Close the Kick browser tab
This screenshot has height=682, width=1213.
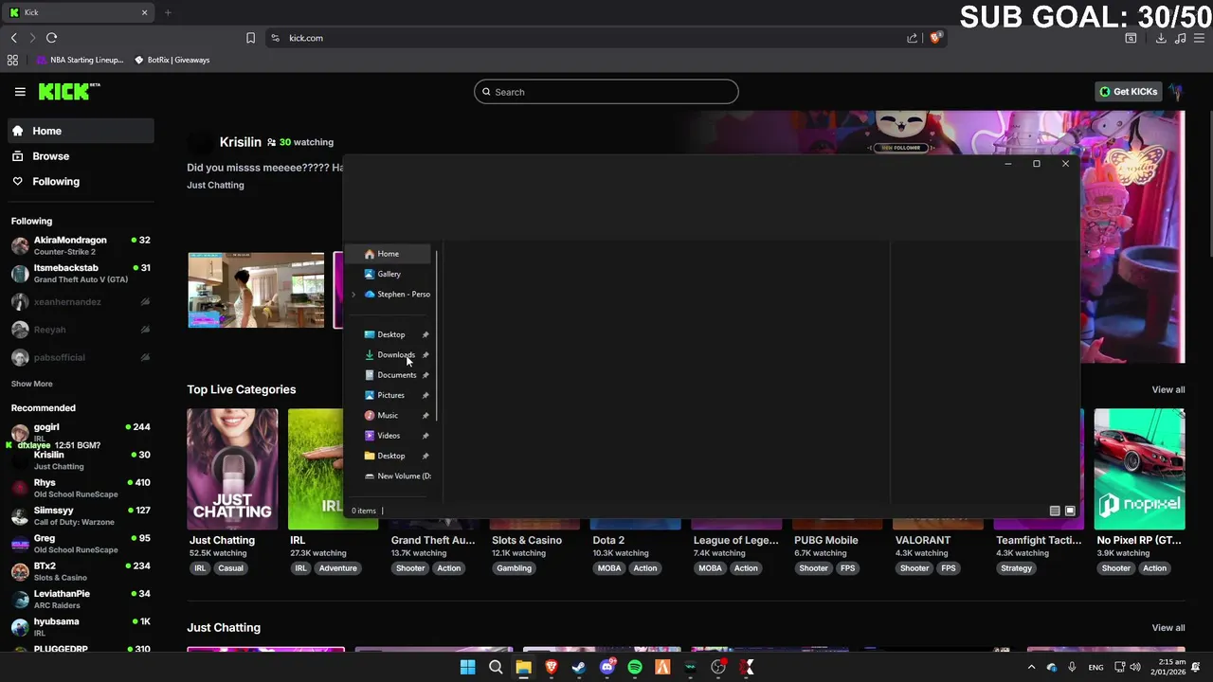click(x=144, y=12)
